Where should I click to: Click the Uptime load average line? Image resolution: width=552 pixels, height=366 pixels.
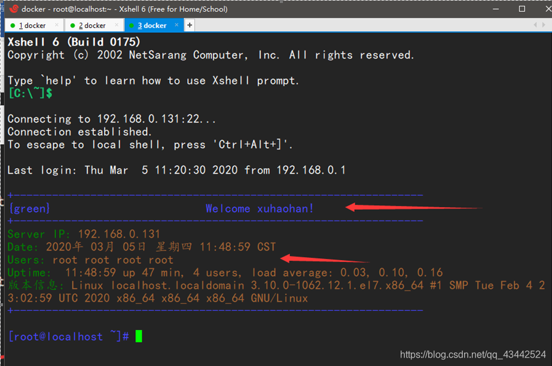point(225,272)
